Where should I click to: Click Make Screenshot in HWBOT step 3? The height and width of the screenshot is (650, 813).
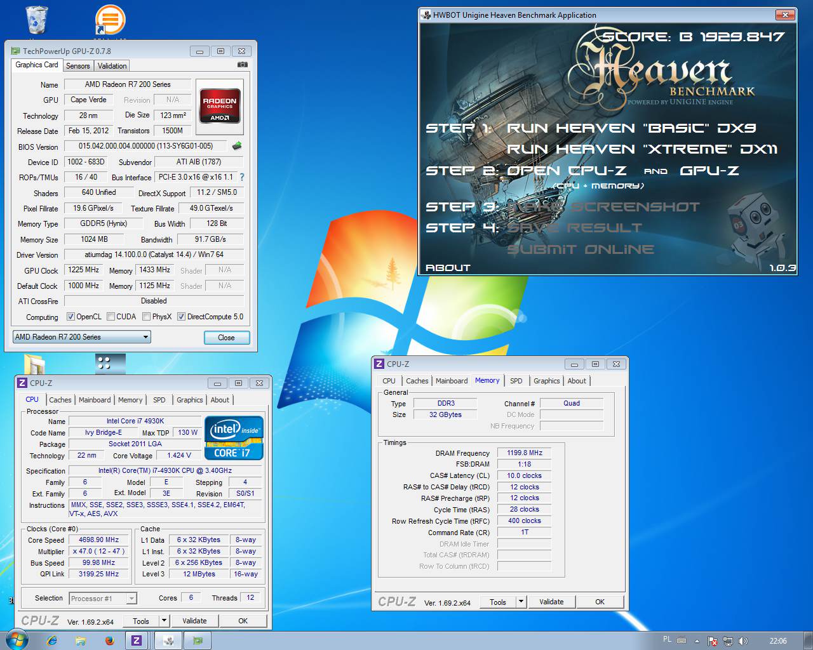(603, 207)
